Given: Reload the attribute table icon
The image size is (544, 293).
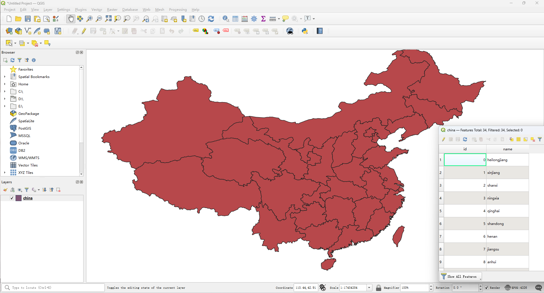Looking at the screenshot, I should tap(465, 139).
